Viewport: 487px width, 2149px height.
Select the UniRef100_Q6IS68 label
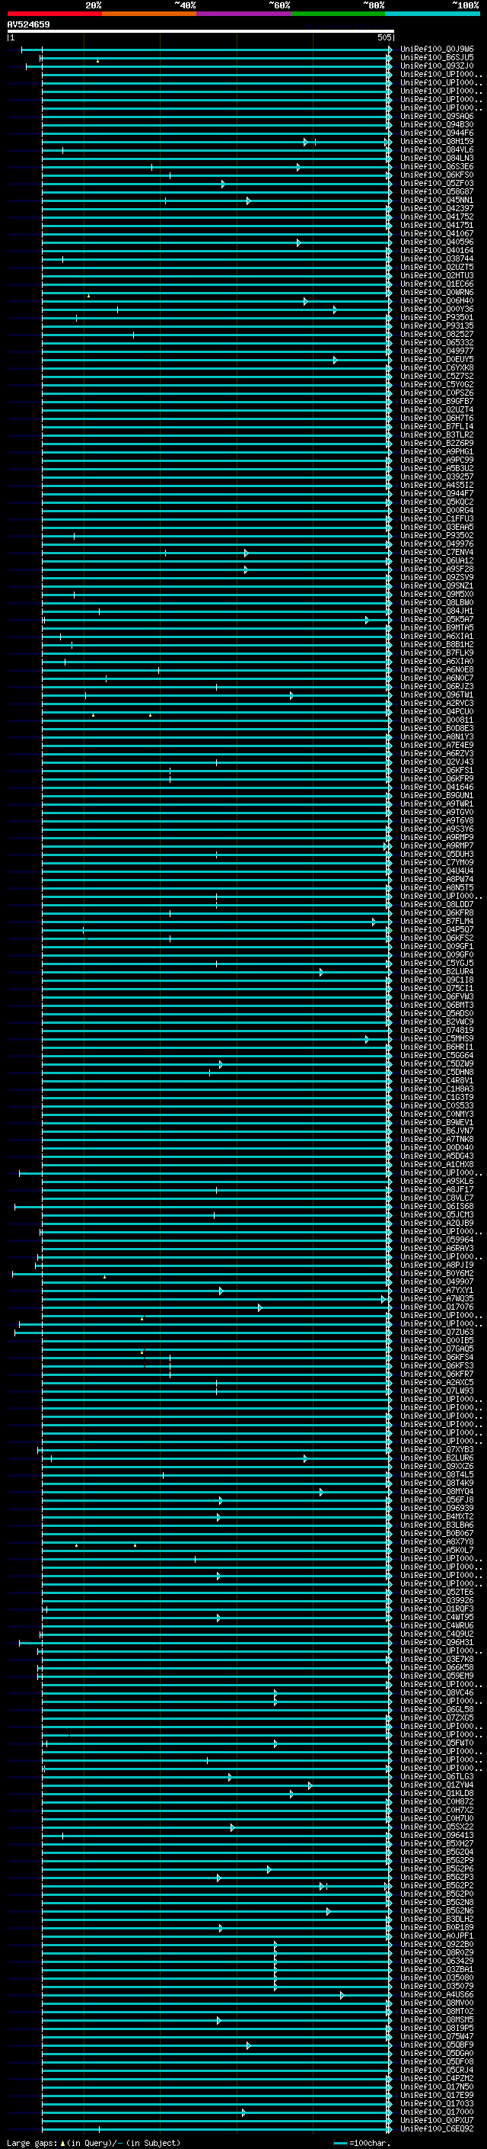tap(437, 1206)
